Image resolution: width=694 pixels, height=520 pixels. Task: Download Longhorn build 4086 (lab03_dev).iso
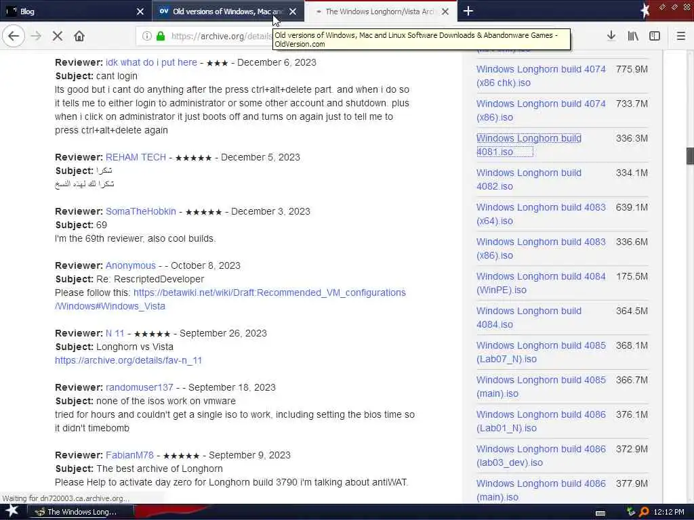pyautogui.click(x=541, y=456)
